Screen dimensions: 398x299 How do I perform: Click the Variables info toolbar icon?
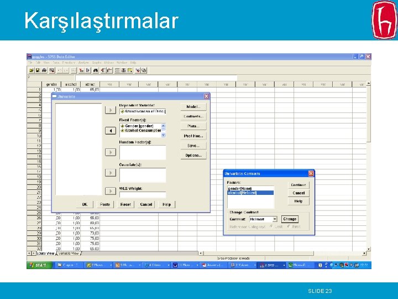tap(88, 70)
